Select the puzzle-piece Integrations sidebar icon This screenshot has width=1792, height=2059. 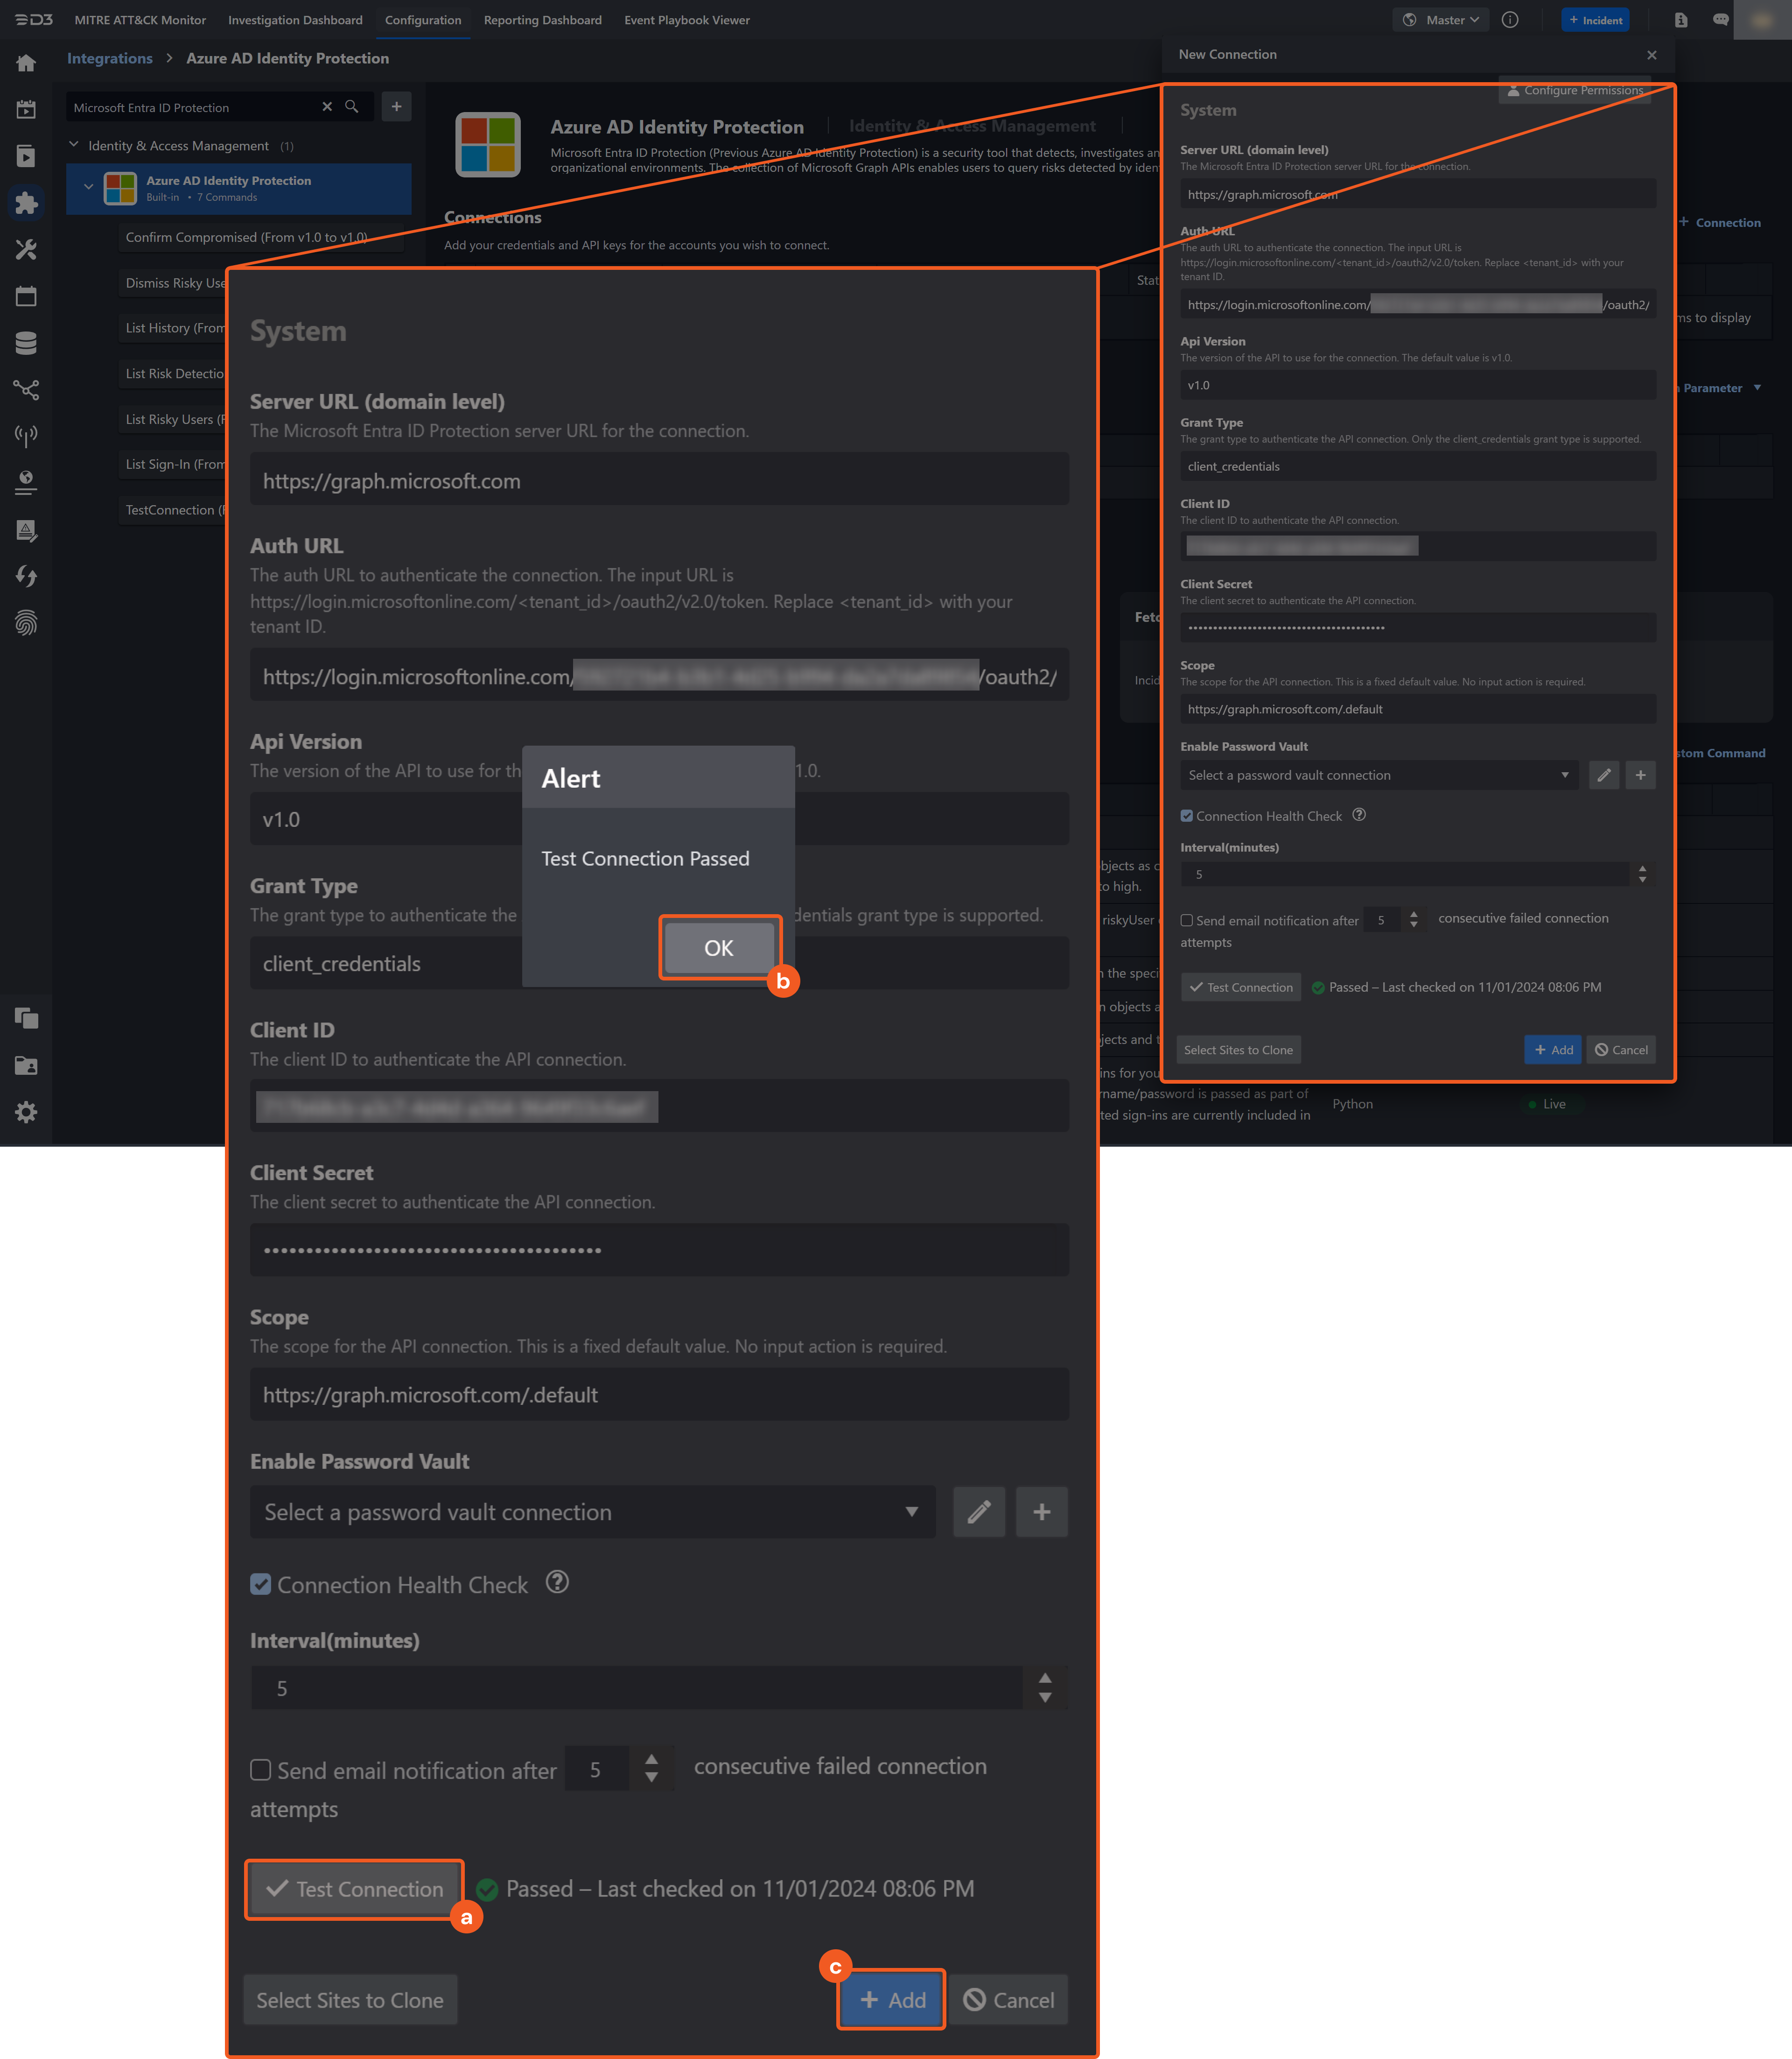coord(26,202)
